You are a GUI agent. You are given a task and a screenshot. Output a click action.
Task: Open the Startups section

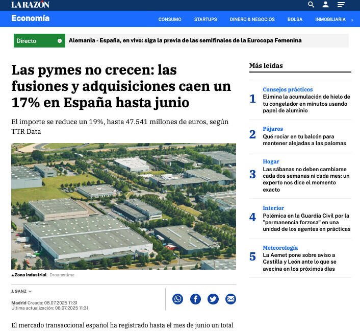205,19
